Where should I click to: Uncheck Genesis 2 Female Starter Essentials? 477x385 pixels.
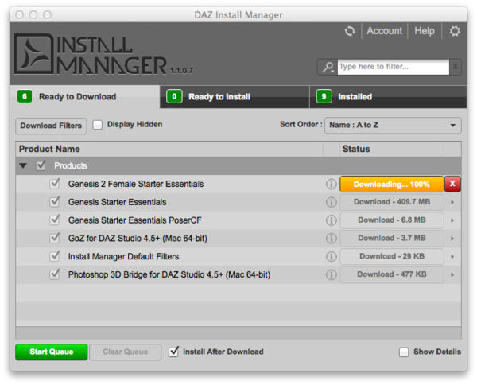pos(54,184)
